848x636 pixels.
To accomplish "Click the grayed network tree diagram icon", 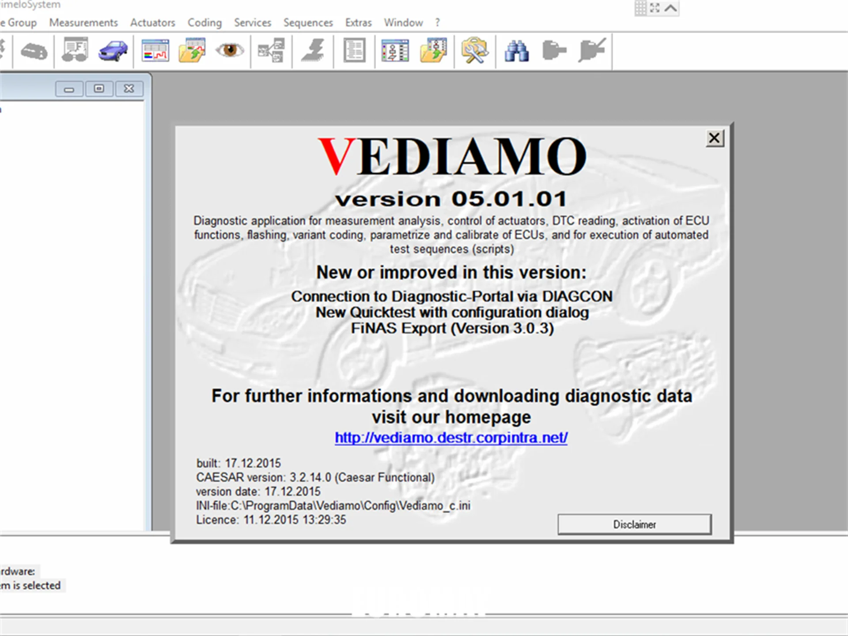I will 271,50.
